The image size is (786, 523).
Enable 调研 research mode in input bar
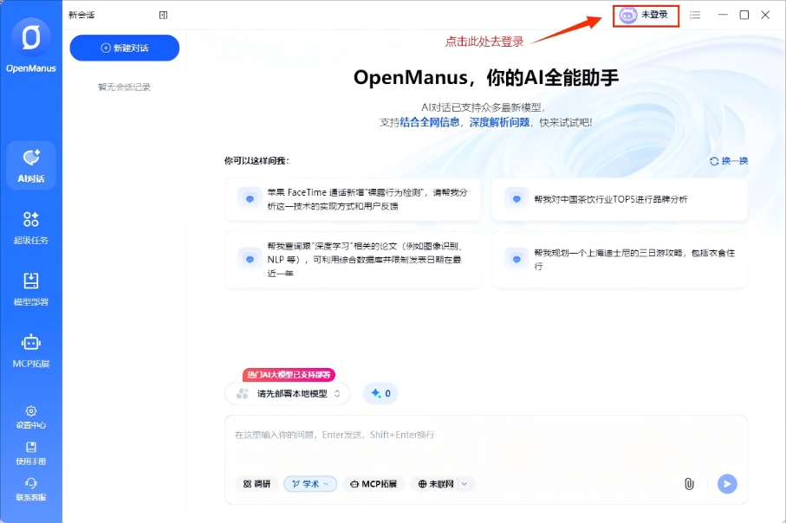point(256,484)
